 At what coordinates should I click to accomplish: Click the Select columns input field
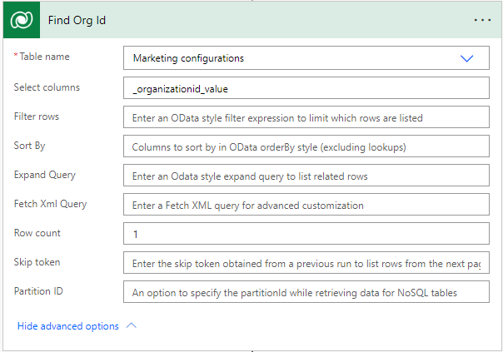pos(306,88)
